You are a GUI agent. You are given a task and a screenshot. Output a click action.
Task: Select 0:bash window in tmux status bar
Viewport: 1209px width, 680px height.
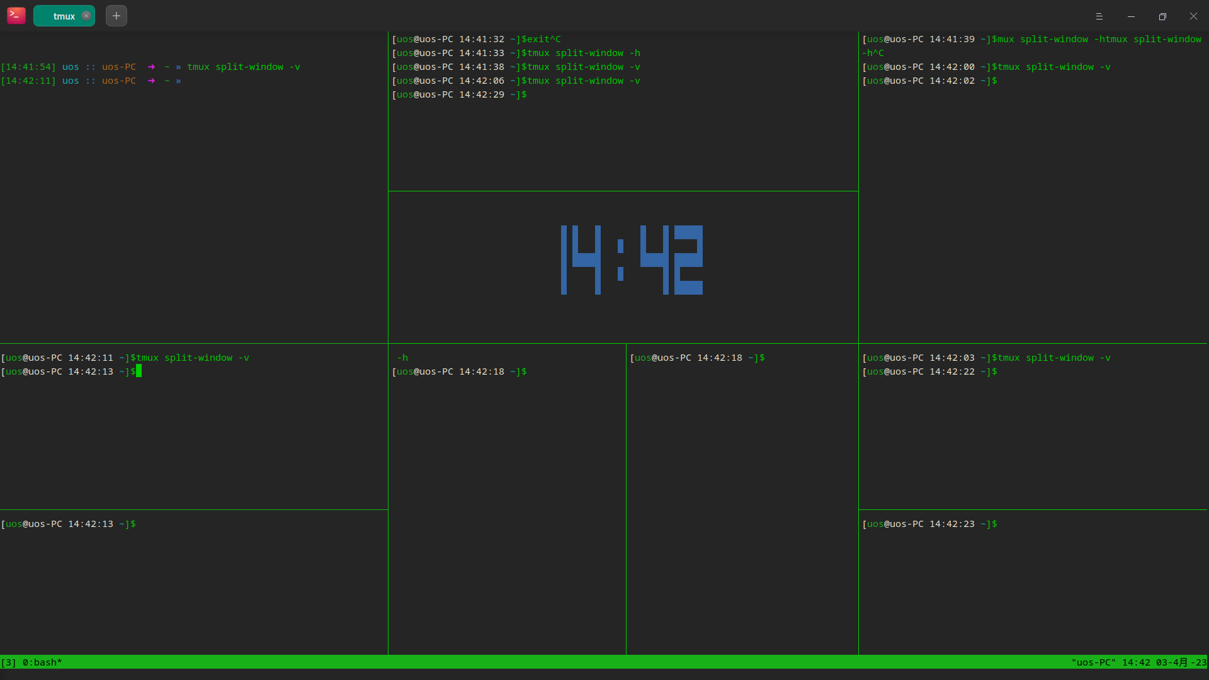tap(42, 662)
